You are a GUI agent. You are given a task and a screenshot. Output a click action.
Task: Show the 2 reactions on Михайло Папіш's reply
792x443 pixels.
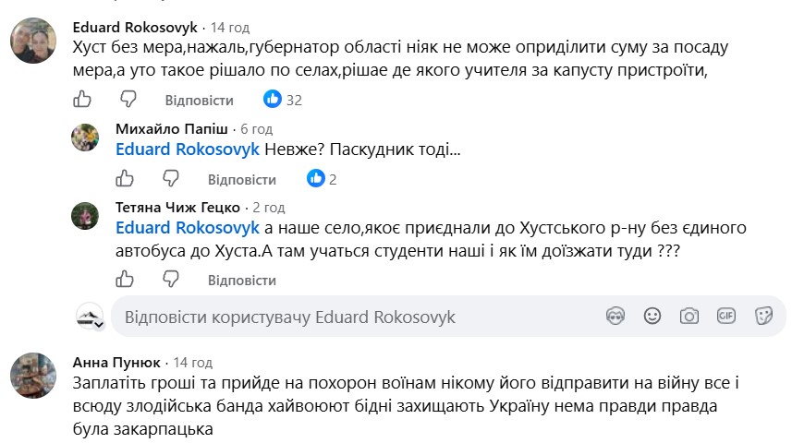click(x=322, y=179)
